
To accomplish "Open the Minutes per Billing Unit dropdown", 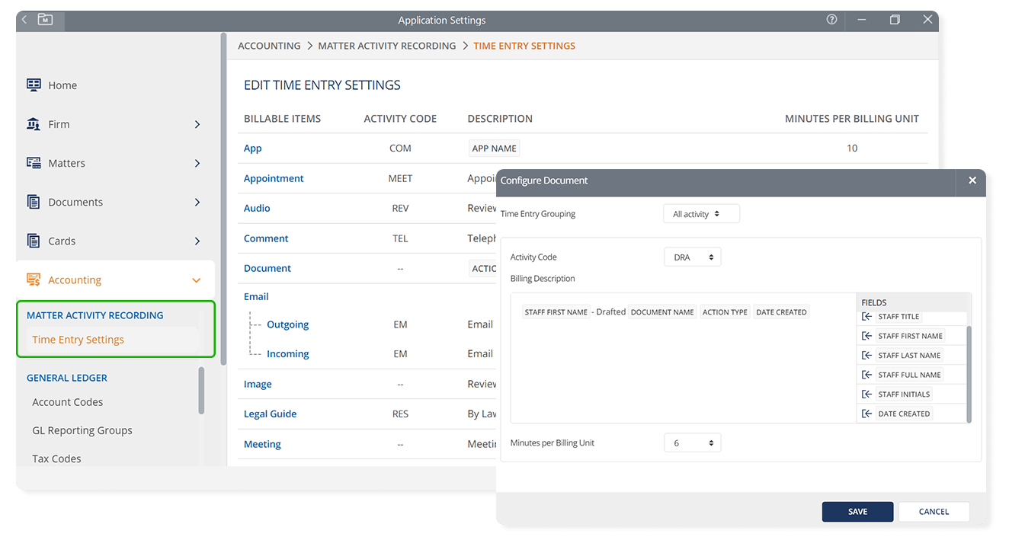I will pos(692,443).
